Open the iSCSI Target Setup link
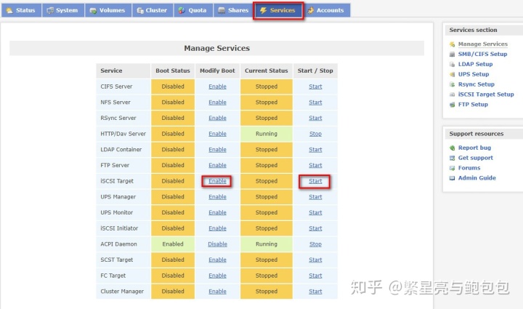523x309 pixels. pyautogui.click(x=486, y=95)
